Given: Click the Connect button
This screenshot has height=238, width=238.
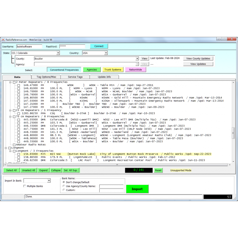Looking at the screenshot, I should 99,46.
